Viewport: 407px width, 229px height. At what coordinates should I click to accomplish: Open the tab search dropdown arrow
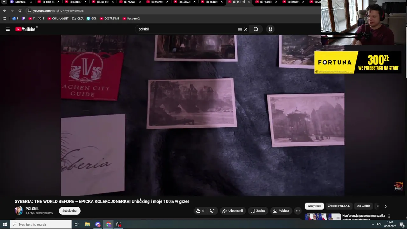pos(4,2)
